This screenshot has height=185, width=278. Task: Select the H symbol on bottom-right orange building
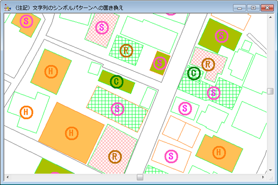(219, 152)
